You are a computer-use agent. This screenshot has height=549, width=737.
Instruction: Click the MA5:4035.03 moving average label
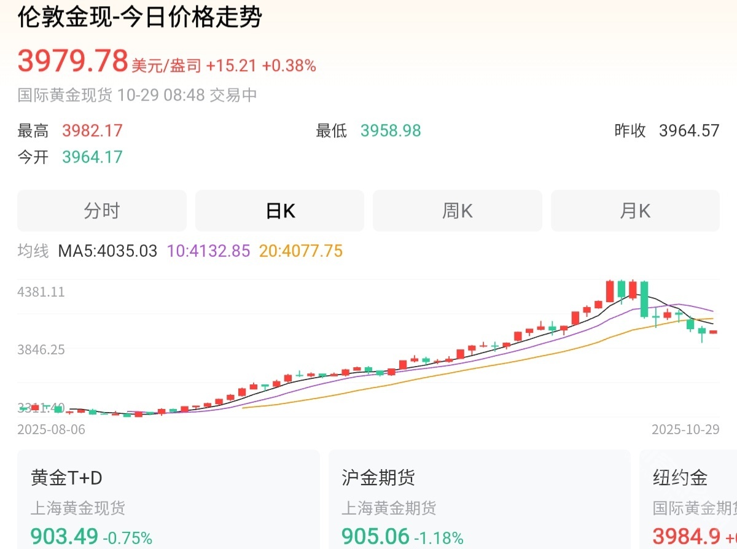click(107, 251)
